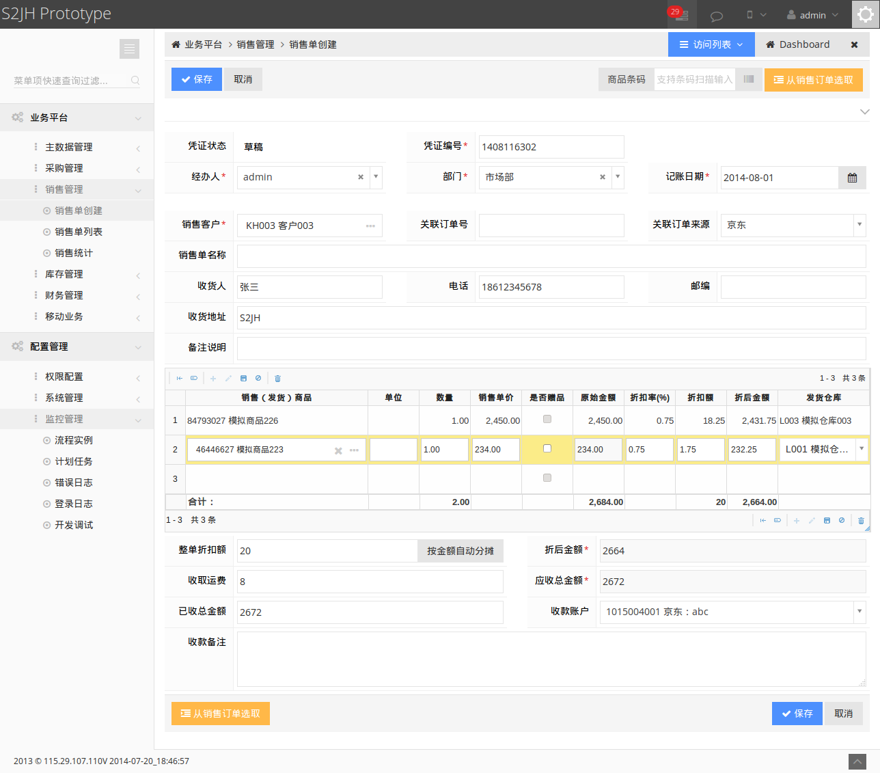Close the current tab with the X

pos(854,44)
